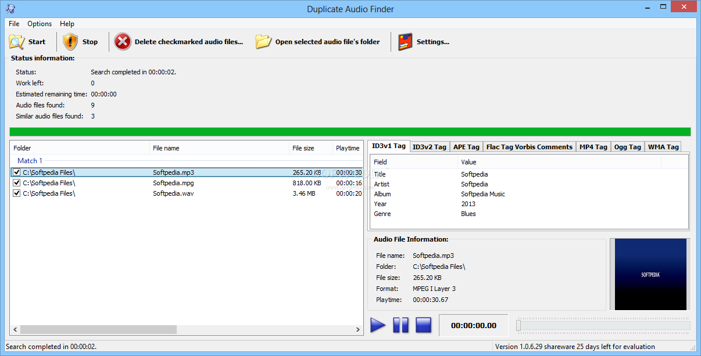Click status bar Search completed message
The width and height of the screenshot is (701, 356).
click(51, 347)
